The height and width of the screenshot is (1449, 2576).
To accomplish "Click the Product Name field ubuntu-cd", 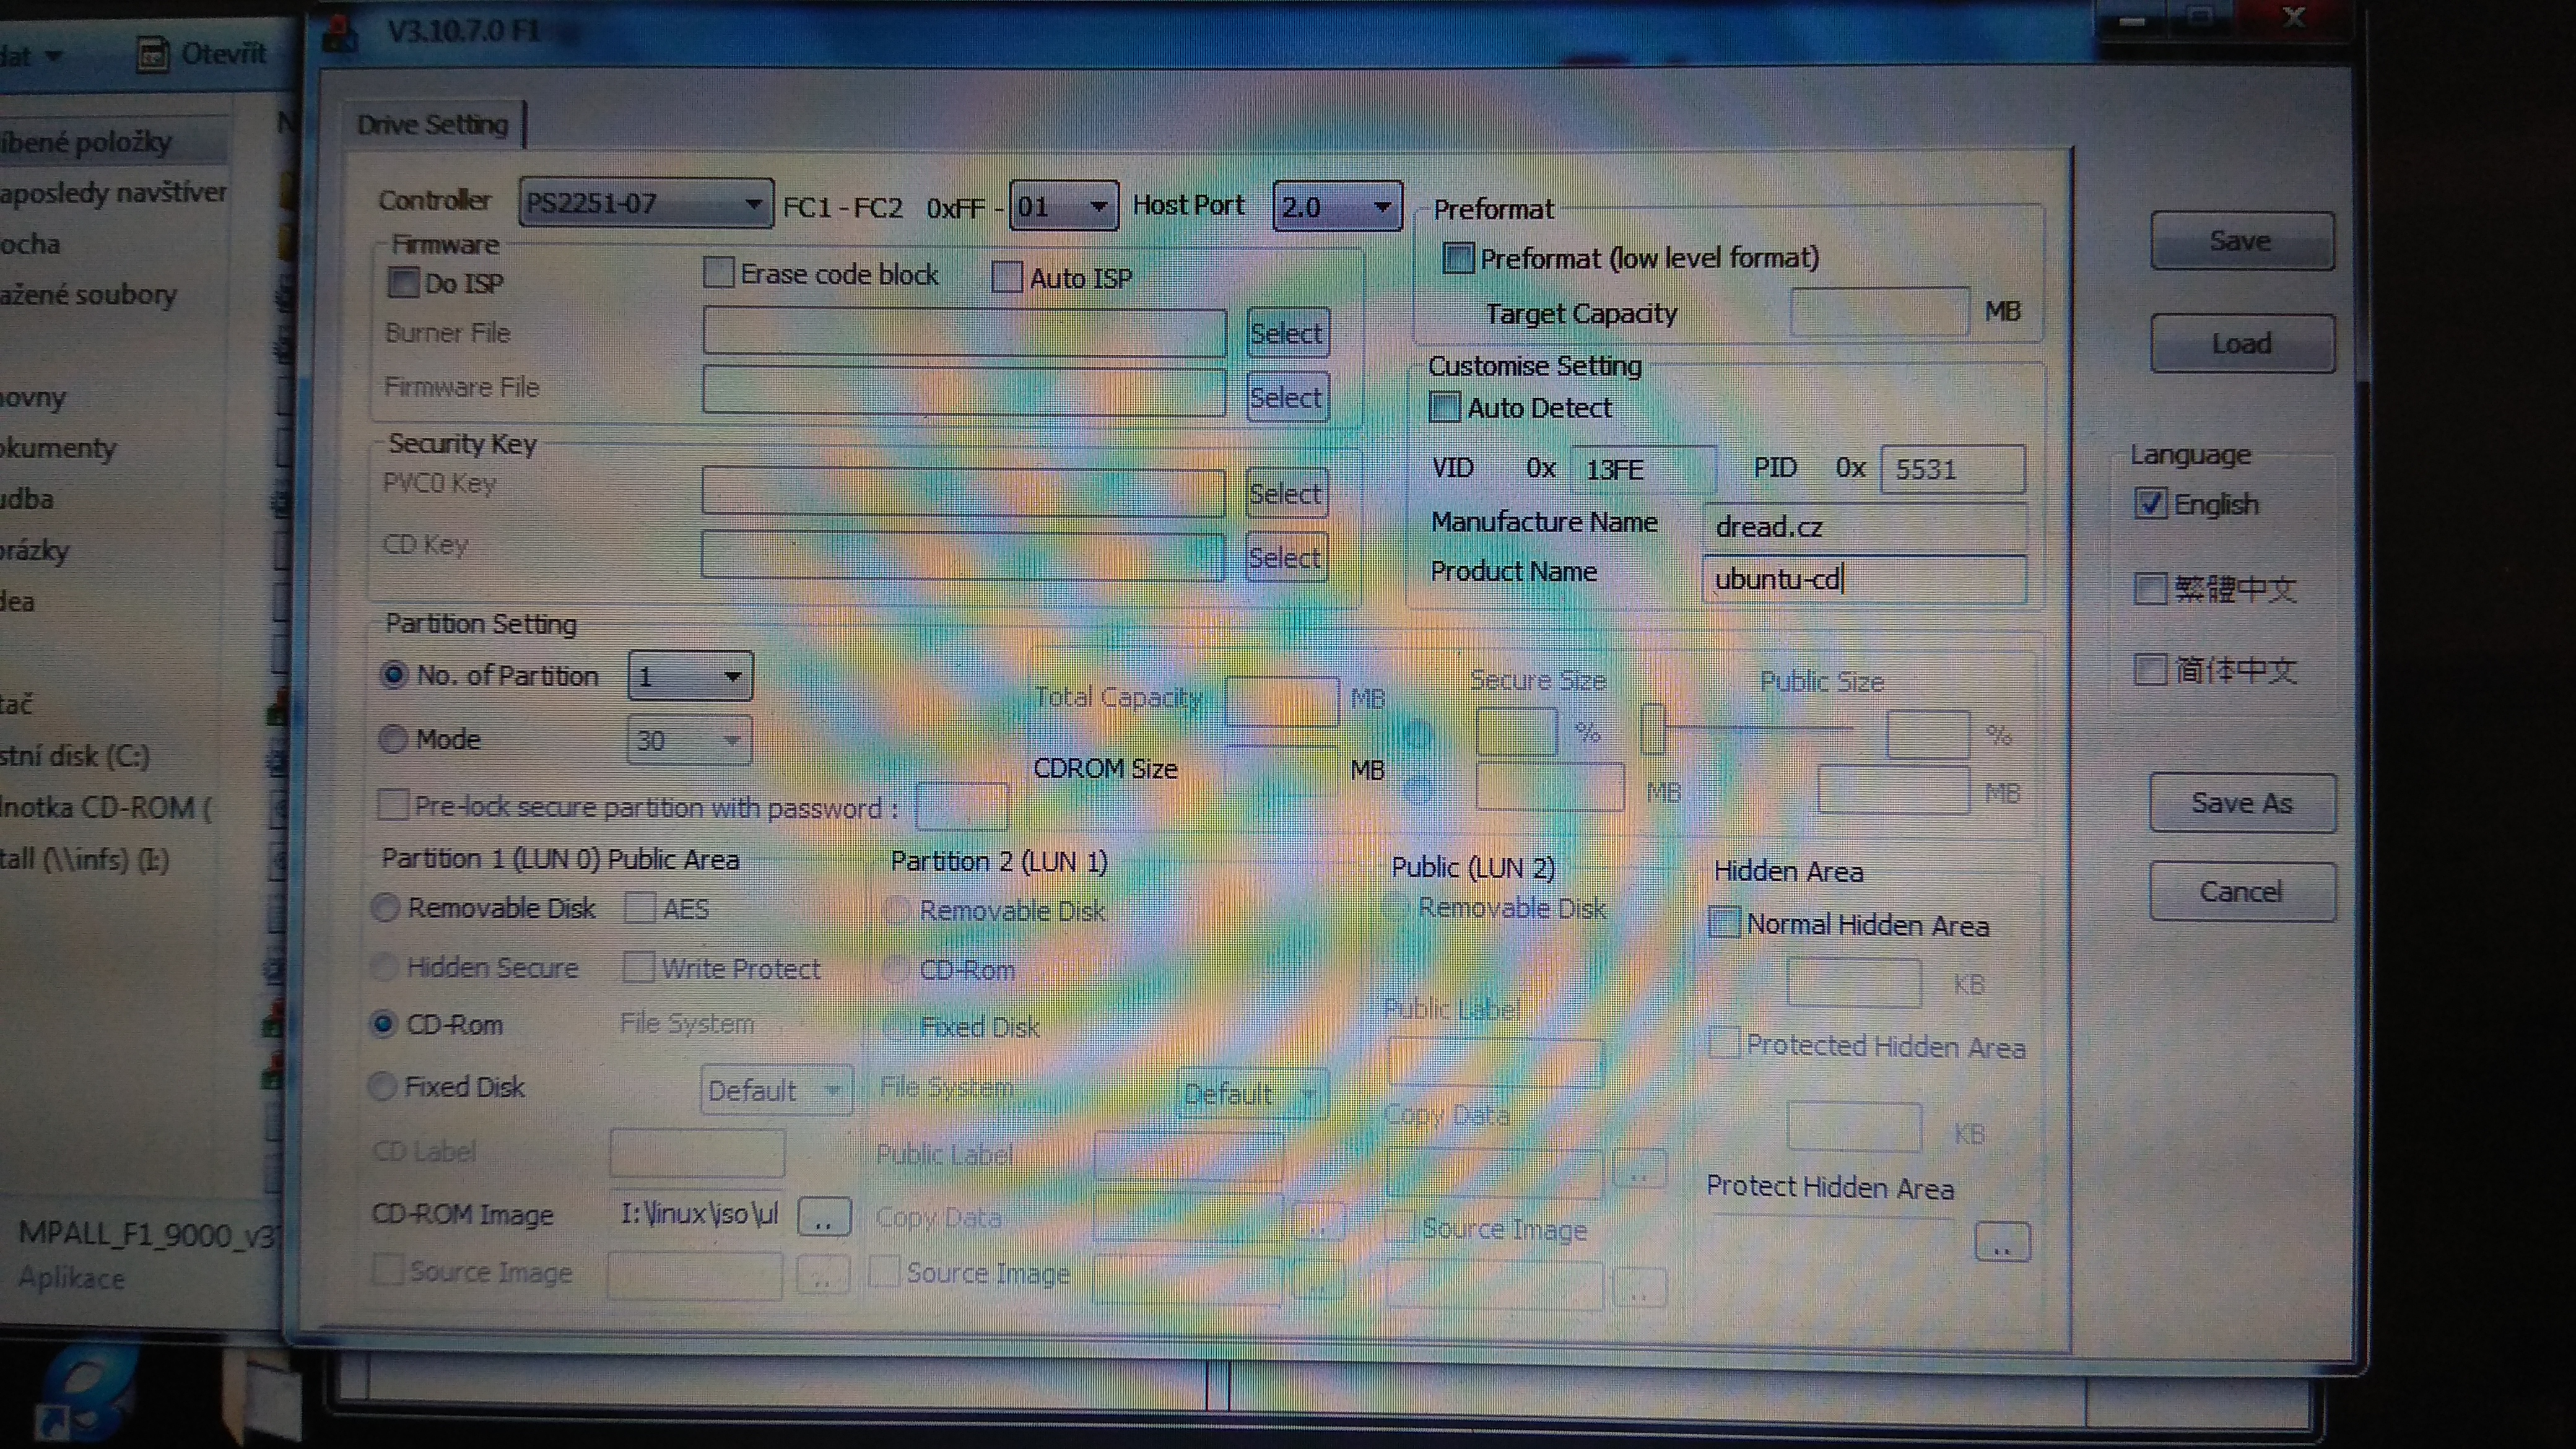I will click(x=1865, y=579).
